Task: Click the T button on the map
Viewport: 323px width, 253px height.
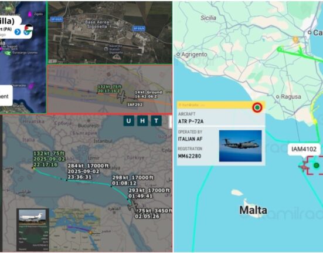Action: (x=156, y=120)
